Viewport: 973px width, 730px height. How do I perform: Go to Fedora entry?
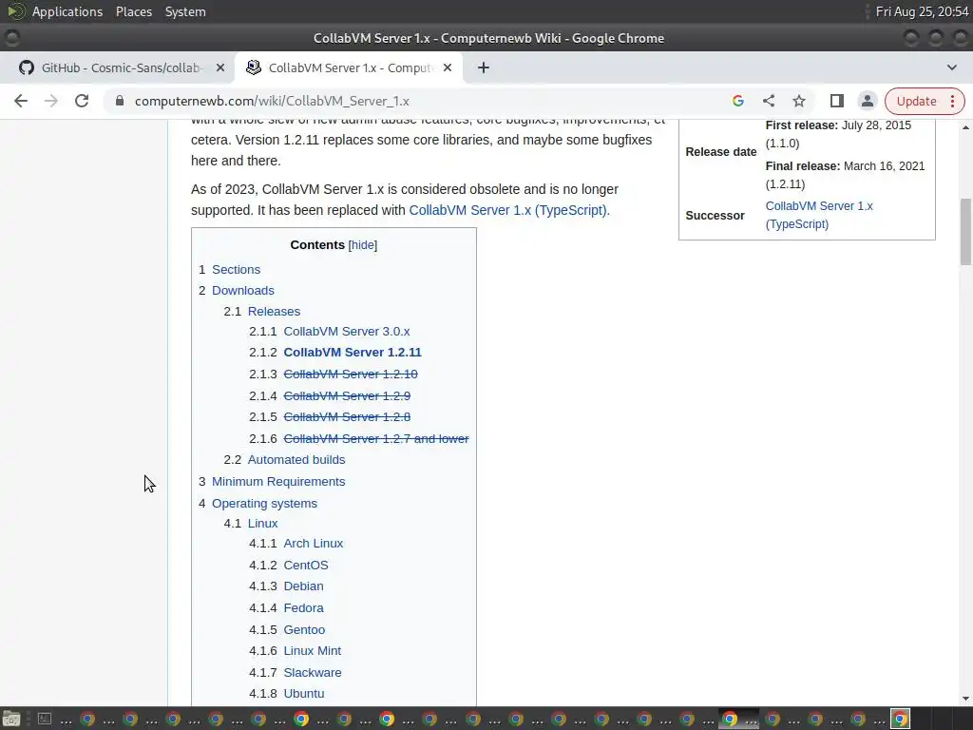click(303, 608)
